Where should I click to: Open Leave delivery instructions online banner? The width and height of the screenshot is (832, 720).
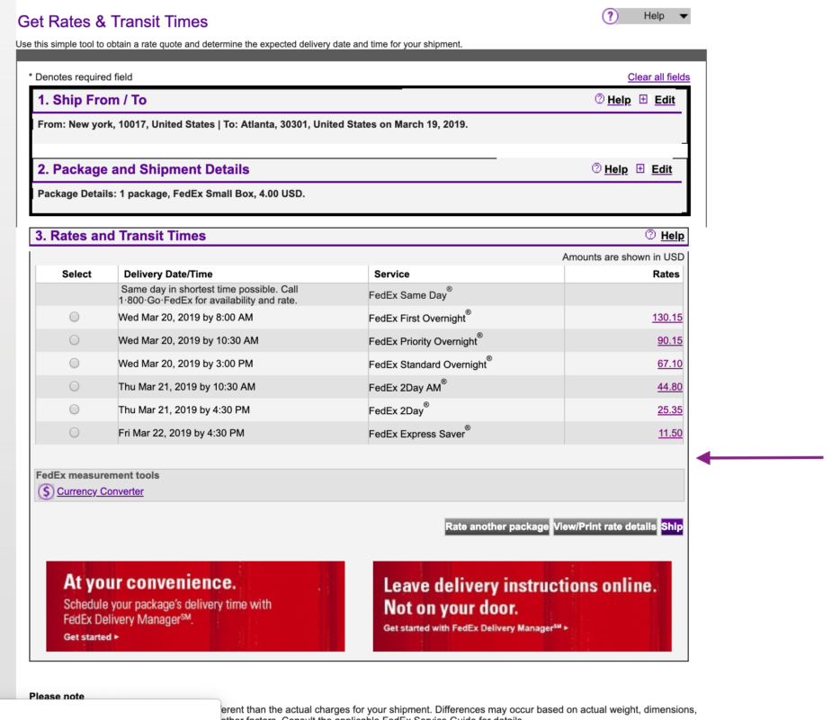click(x=522, y=607)
